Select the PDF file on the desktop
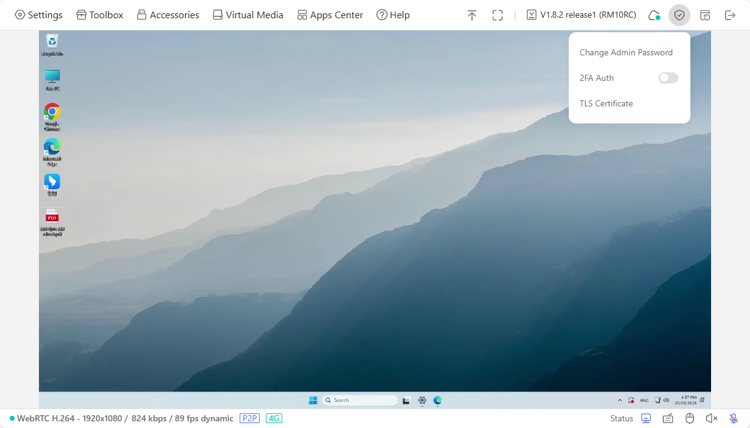 point(52,222)
